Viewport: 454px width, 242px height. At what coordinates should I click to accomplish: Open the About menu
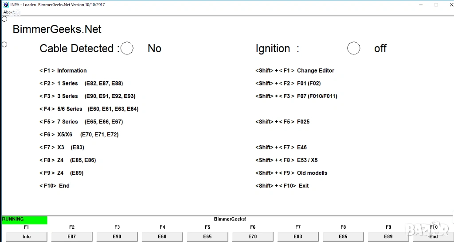click(x=11, y=12)
